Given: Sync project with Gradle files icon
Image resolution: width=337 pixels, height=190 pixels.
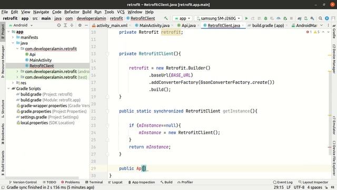Looking at the screenshot, I should coord(300,18).
